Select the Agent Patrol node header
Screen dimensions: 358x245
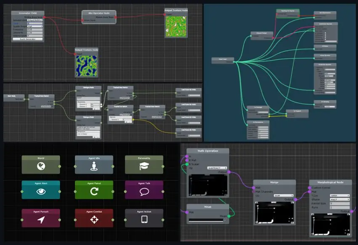point(94,183)
